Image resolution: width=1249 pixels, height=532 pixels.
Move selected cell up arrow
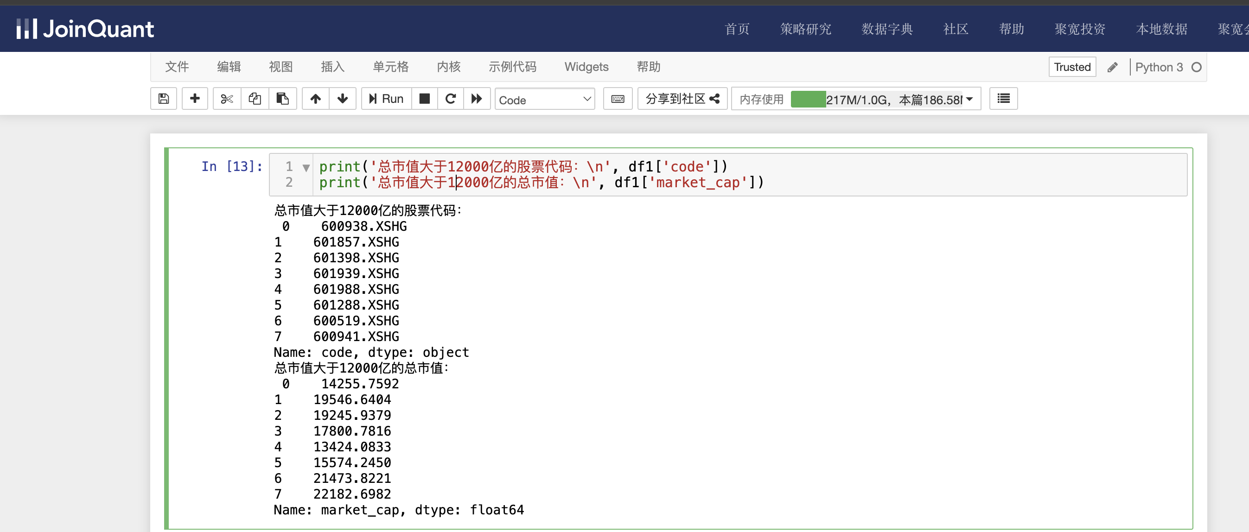(316, 99)
